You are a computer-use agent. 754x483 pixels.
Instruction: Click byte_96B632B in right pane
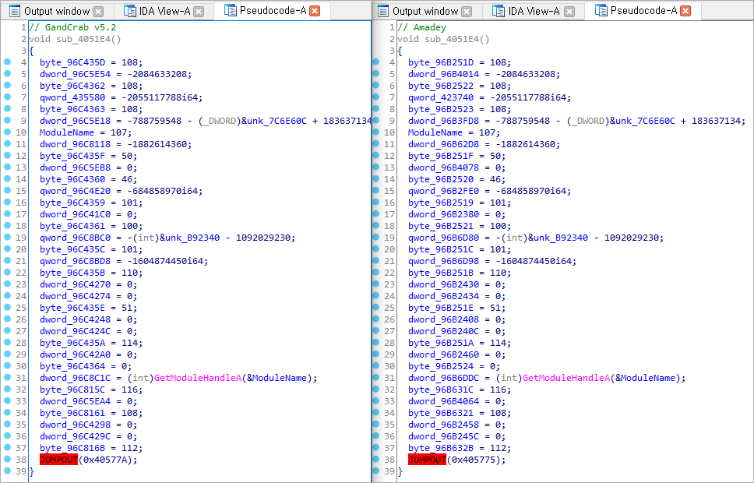tap(440, 448)
